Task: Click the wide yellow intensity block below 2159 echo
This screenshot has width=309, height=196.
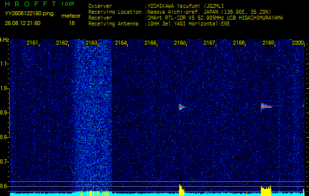Action: [266, 191]
